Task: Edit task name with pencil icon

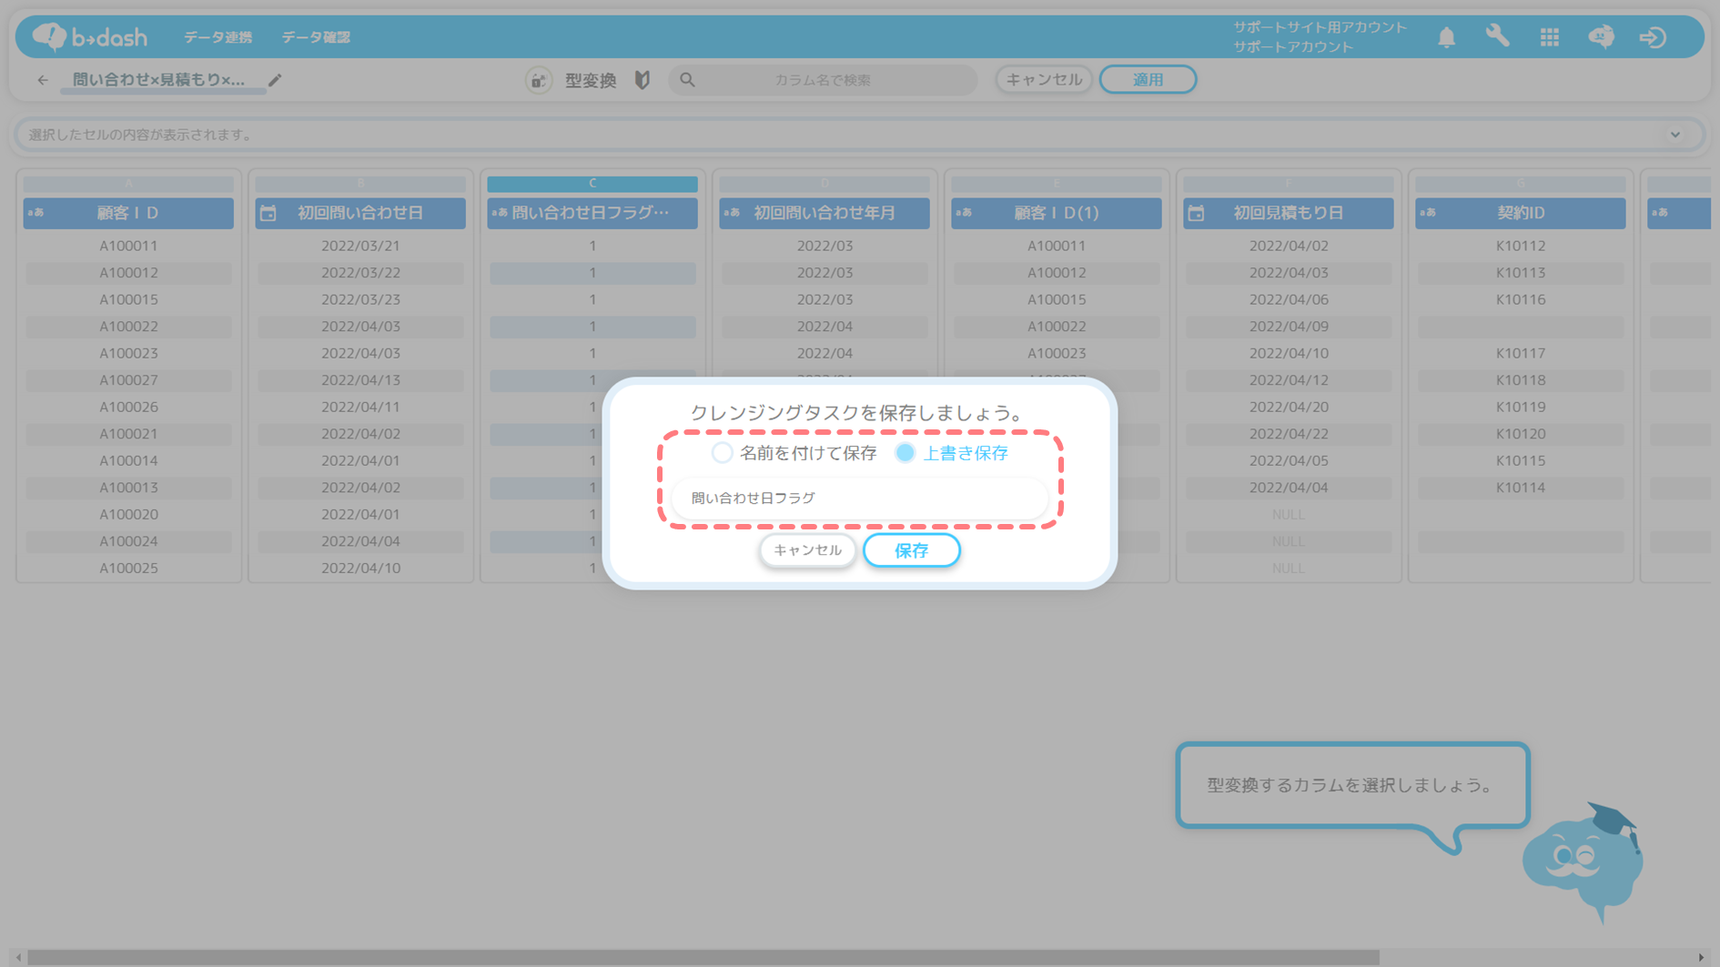Action: (275, 80)
